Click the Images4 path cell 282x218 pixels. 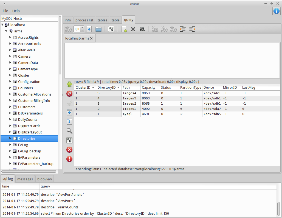pos(131,93)
